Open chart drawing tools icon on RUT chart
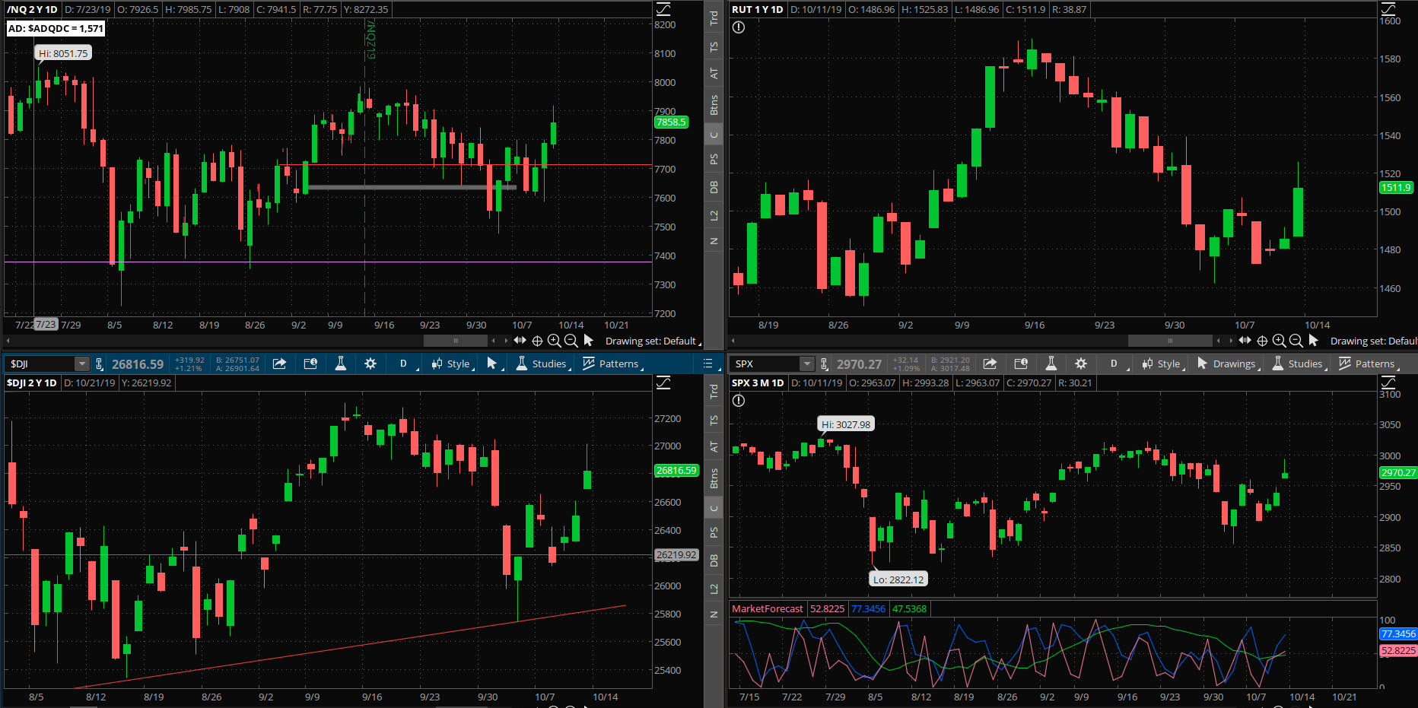Viewport: 1418px width, 708px height. point(1388,9)
